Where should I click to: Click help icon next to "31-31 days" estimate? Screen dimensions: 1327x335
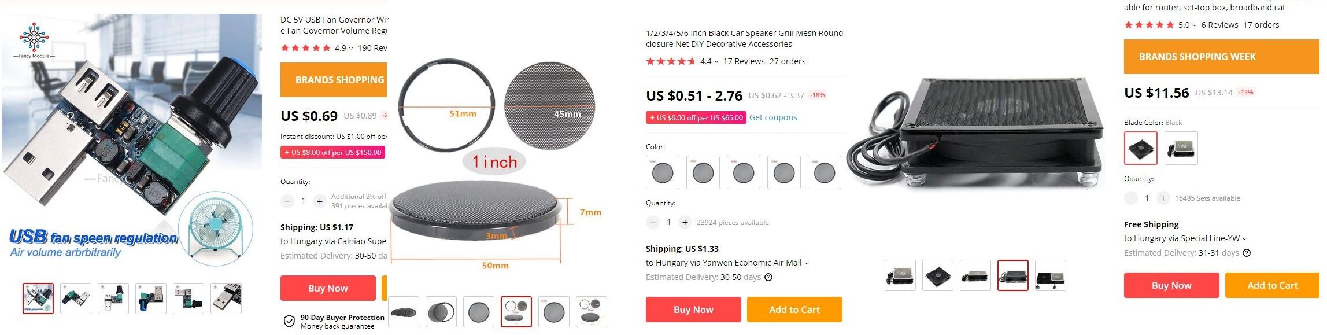click(1247, 253)
